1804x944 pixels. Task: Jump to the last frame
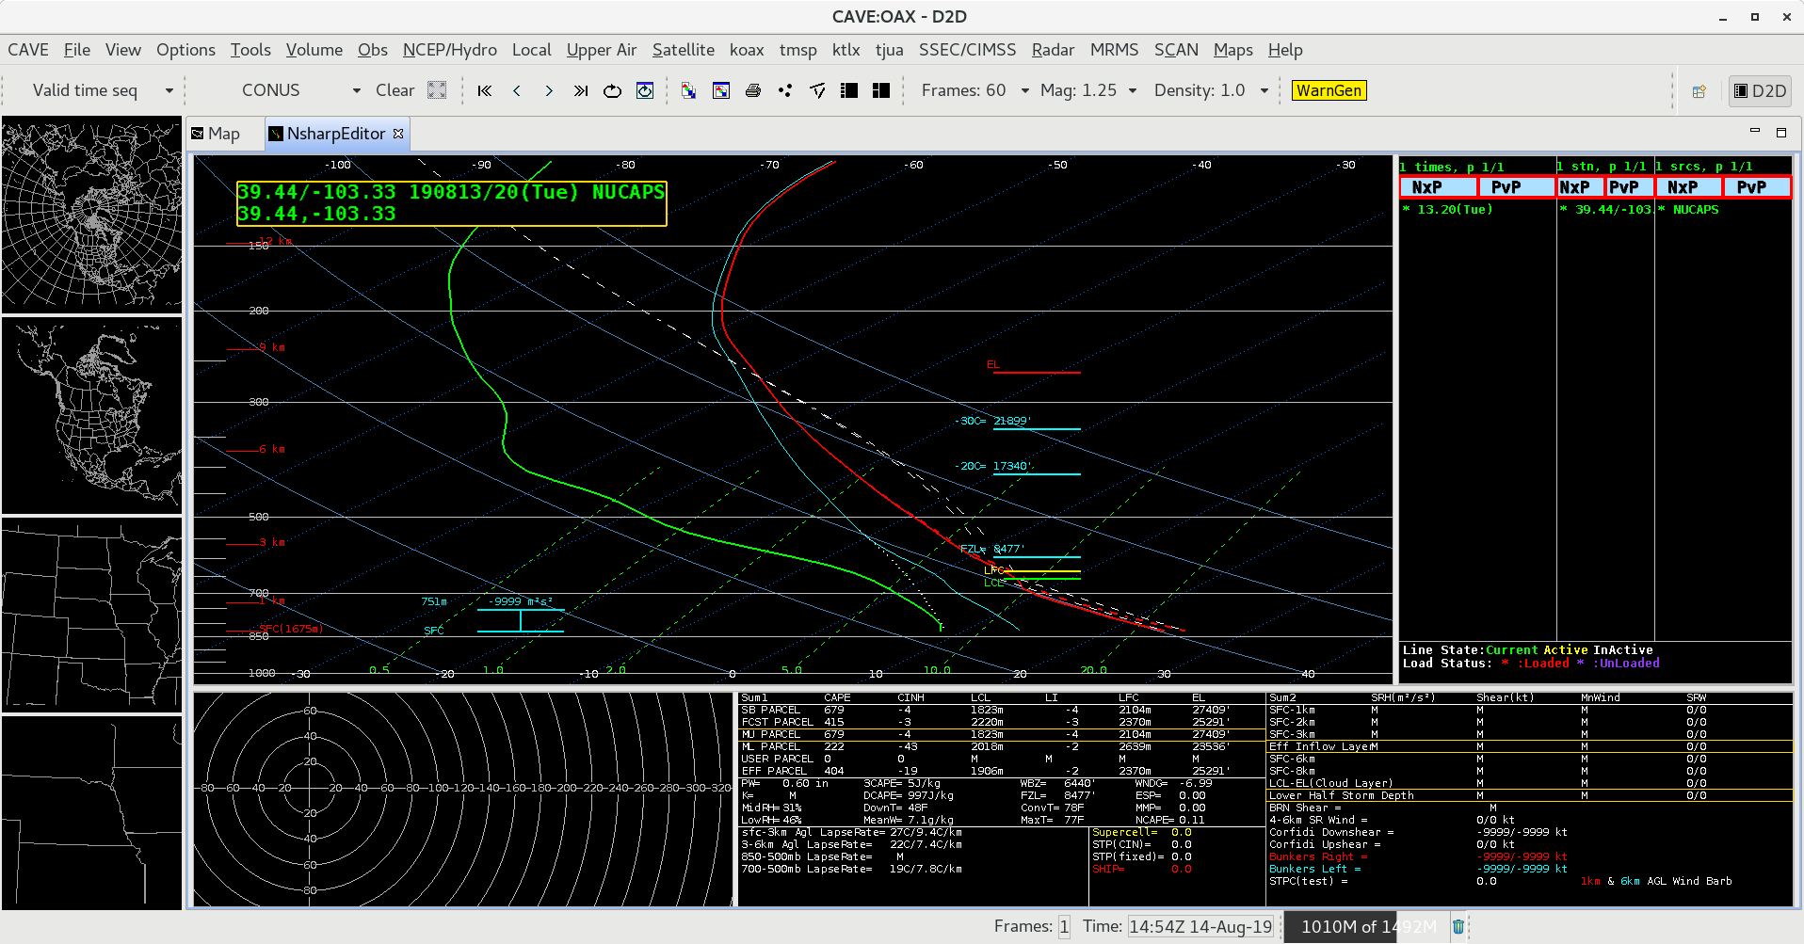(581, 90)
